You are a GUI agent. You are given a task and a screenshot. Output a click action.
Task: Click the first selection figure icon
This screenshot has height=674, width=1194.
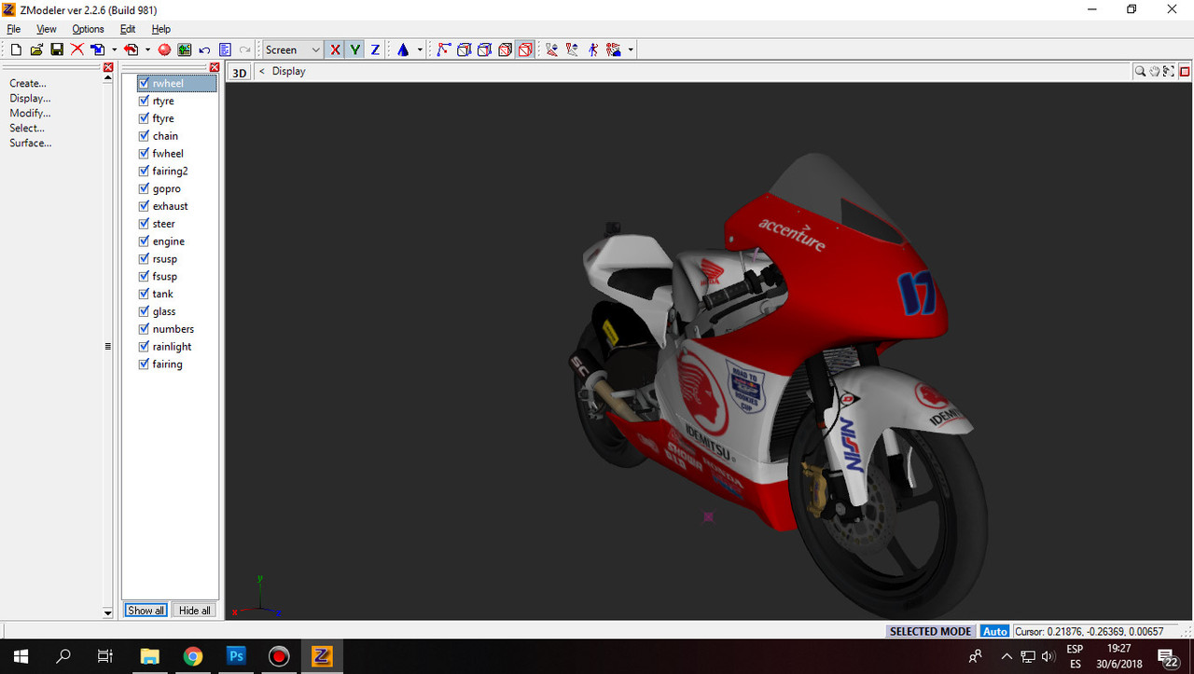tap(551, 49)
